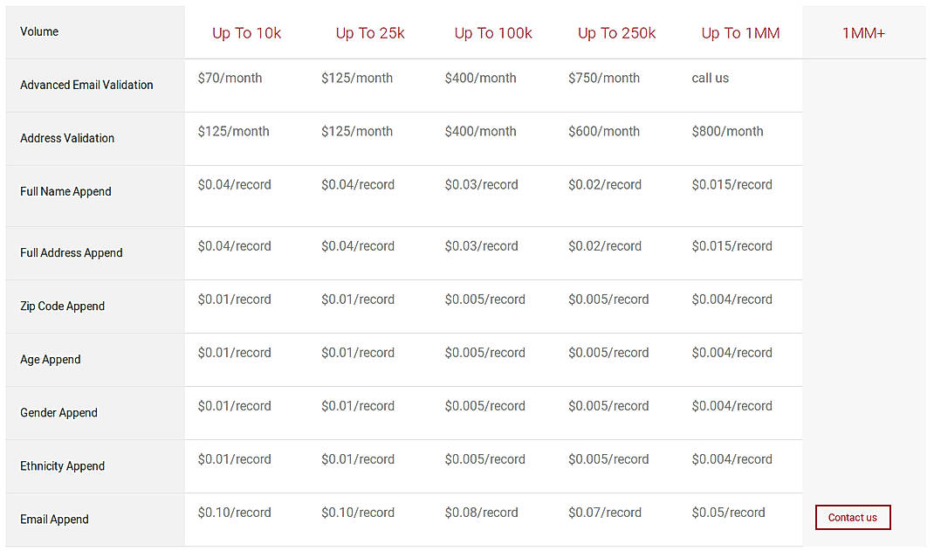The height and width of the screenshot is (551, 934).
Task: Select the Full Address Append row label
Action: point(71,252)
